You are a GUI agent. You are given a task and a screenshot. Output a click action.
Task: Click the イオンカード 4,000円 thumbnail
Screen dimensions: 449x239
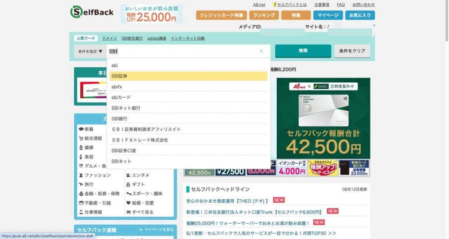pos(292,168)
